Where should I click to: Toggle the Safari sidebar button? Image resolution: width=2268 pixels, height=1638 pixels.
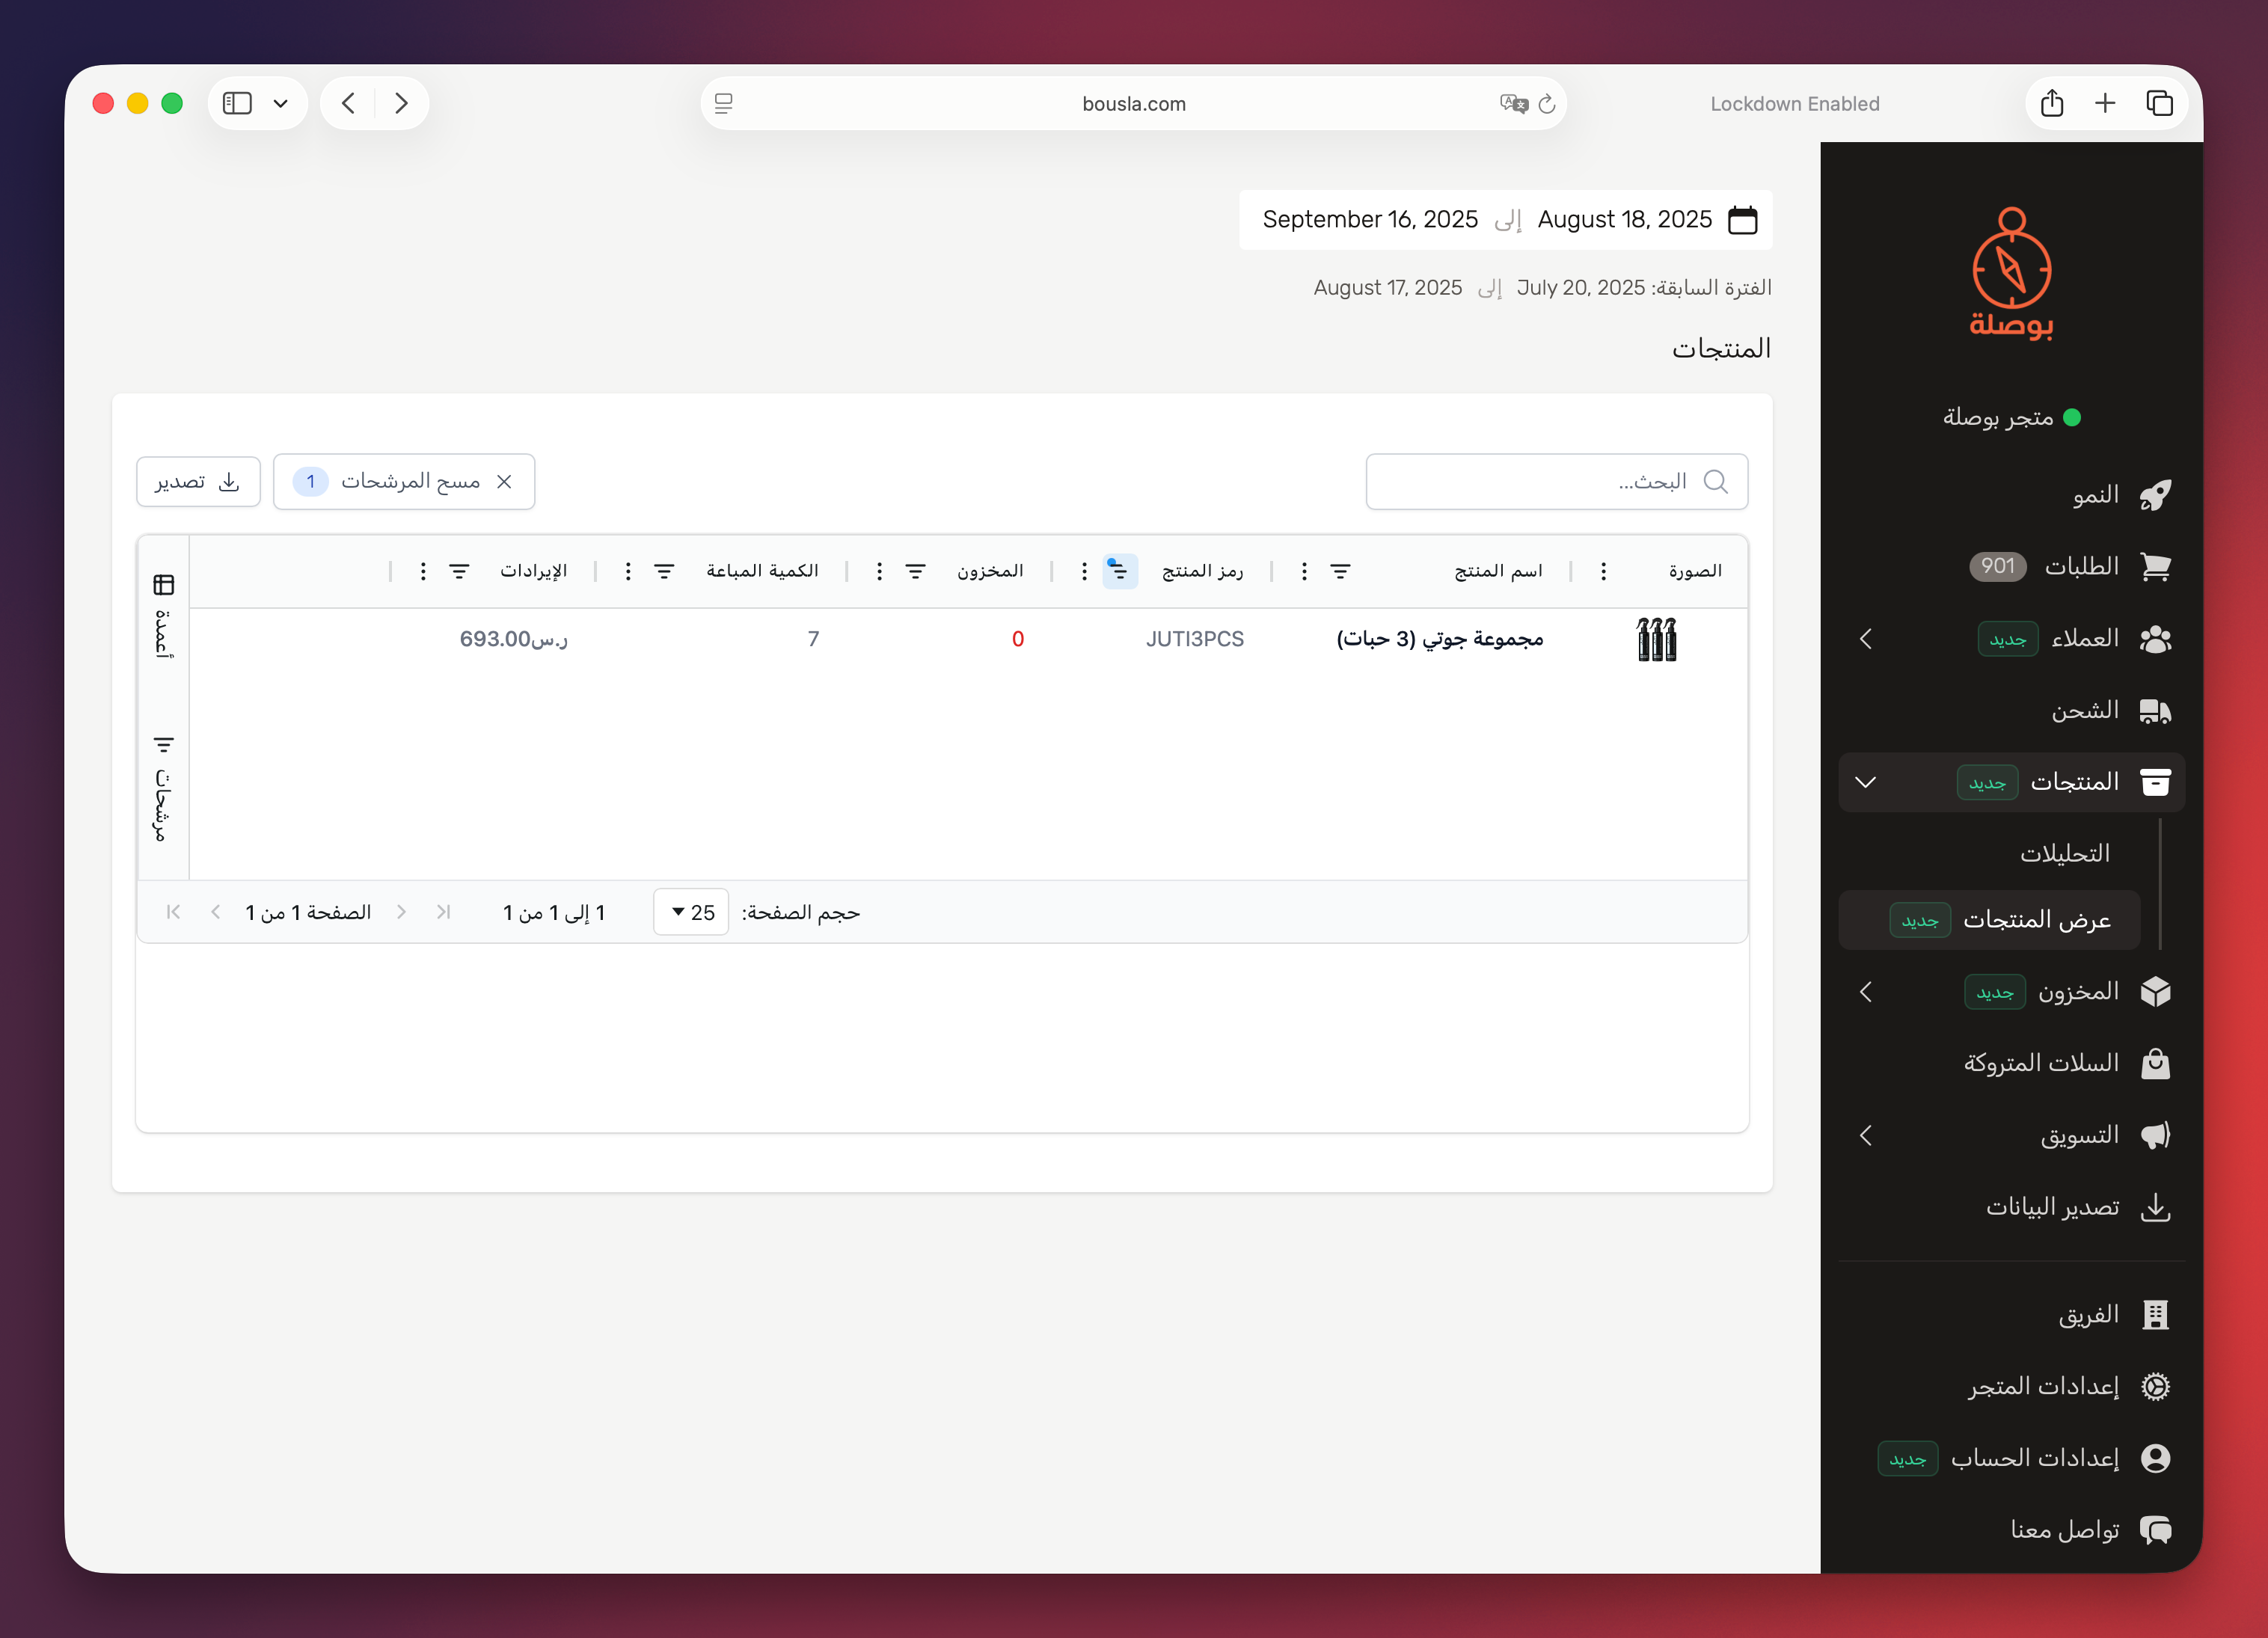point(237,103)
